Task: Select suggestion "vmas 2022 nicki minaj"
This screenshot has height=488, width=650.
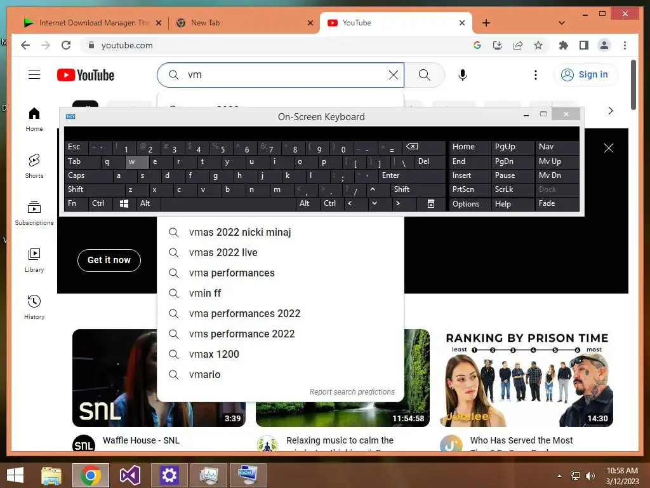Action: tap(281, 233)
